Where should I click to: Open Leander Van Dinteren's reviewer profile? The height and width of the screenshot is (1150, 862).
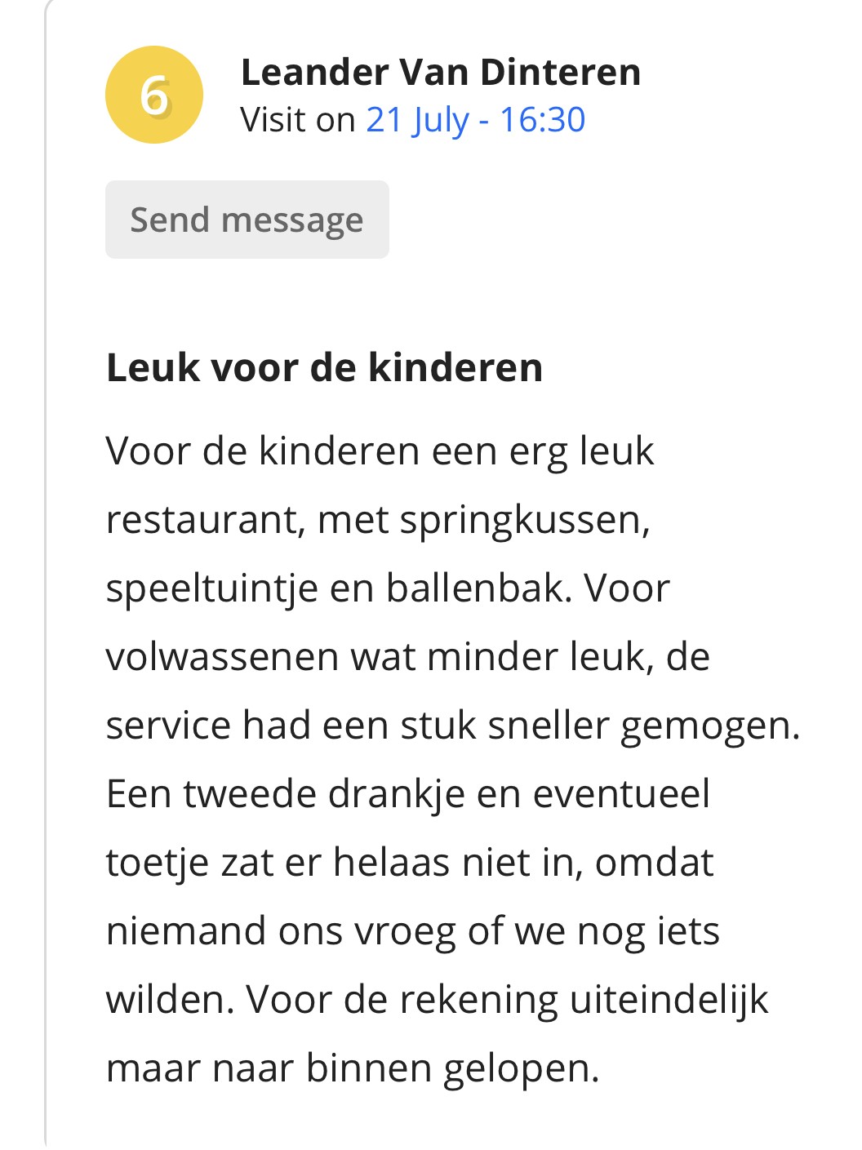coord(441,73)
